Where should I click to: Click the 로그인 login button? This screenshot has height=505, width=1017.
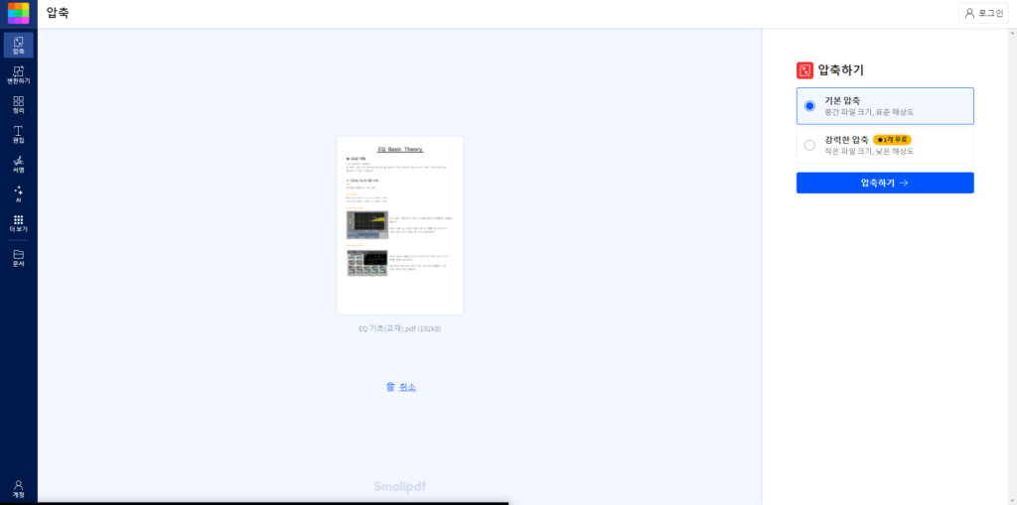pos(983,13)
